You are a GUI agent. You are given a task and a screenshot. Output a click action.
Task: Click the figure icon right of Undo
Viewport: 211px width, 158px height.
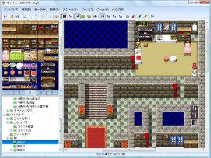[x=57, y=16]
